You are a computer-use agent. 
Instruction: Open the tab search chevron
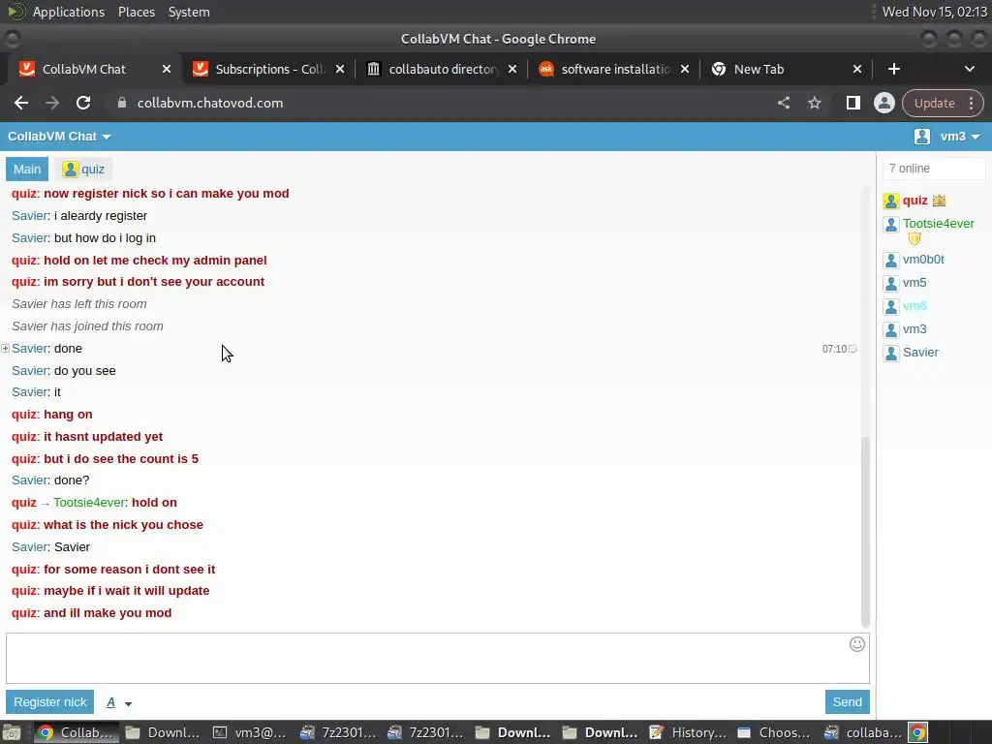[969, 69]
